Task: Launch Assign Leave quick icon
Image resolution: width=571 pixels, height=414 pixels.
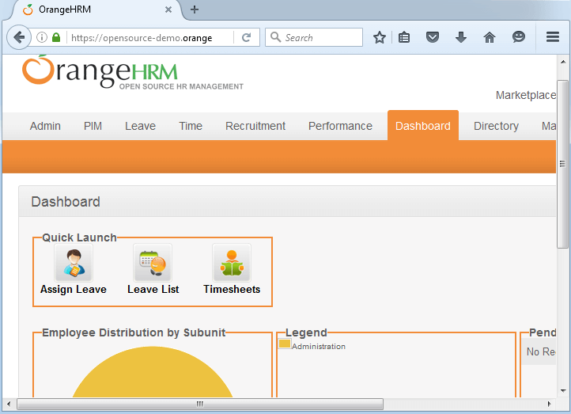Action: click(74, 263)
